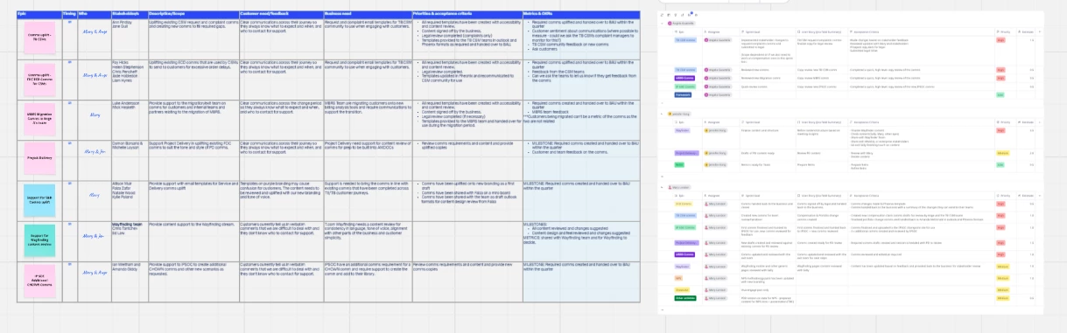Open the dark blue Framework epic tag
The width and height of the screenshot is (1067, 333).
(x=683, y=94)
